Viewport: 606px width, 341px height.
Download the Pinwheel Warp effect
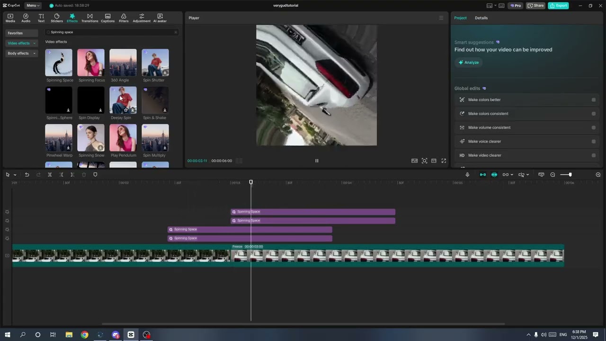tap(68, 148)
